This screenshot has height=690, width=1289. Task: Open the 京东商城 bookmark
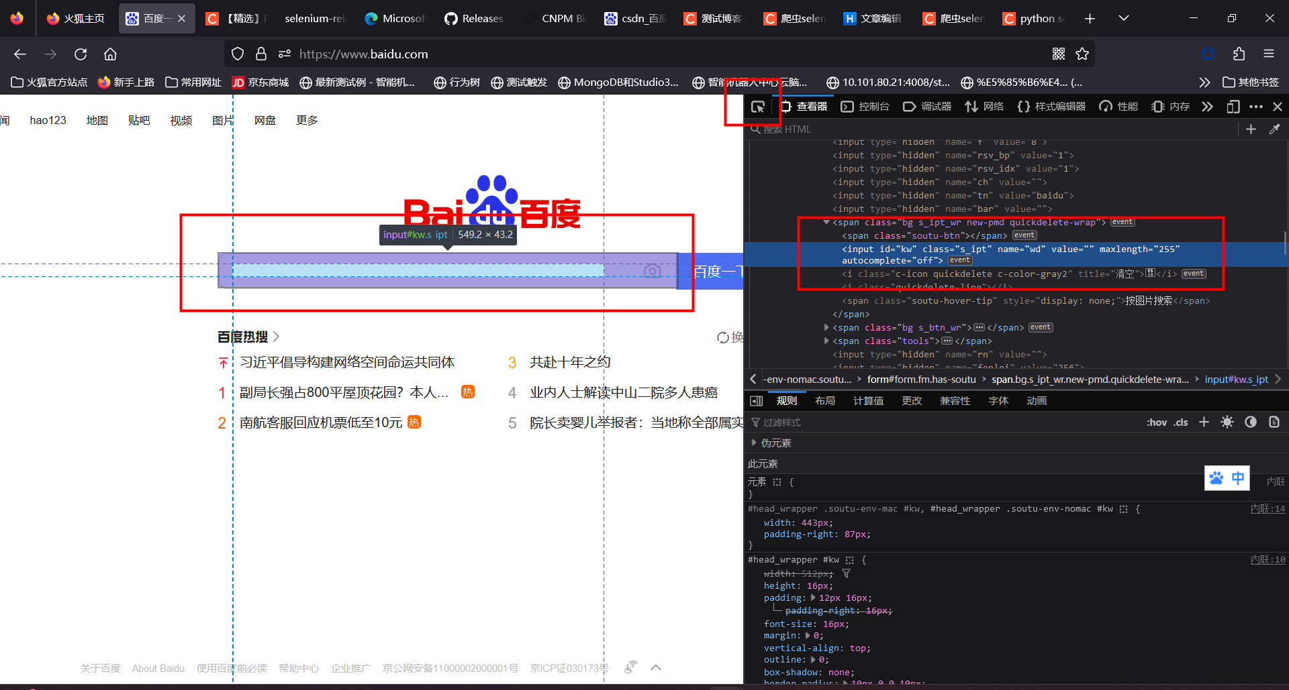pyautogui.click(x=260, y=82)
